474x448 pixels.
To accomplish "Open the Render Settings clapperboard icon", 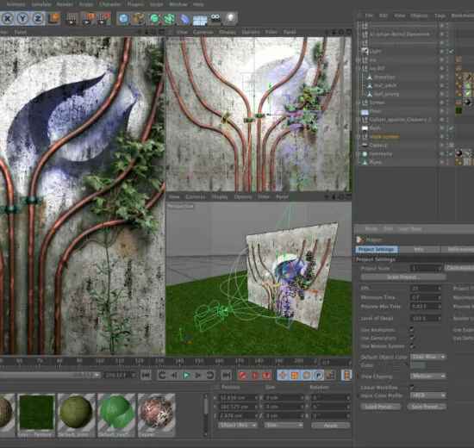I will (103, 19).
